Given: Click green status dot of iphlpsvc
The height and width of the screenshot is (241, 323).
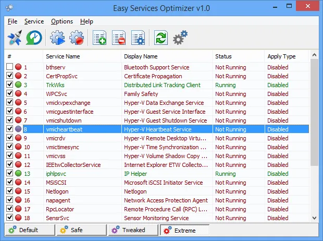Looking at the screenshot, I should coord(18,173).
